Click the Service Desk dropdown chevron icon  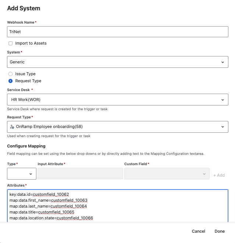[222, 100]
